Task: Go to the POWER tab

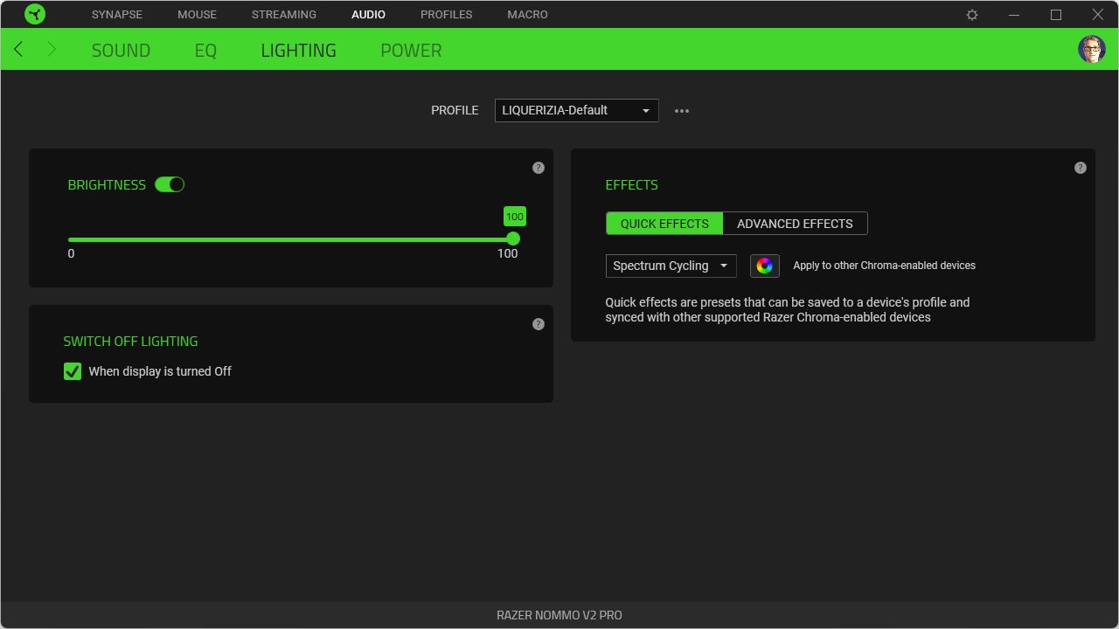Action: click(x=411, y=51)
